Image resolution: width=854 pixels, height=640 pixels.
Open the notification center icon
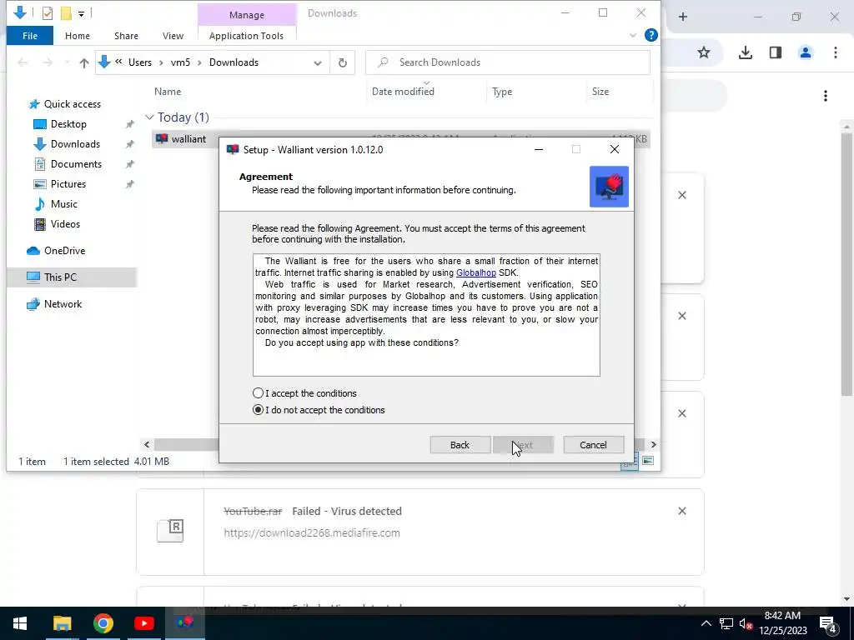tap(828, 623)
